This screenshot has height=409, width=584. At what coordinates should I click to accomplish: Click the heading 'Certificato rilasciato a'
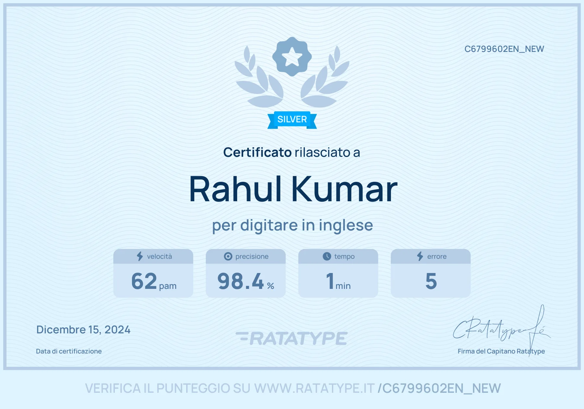pyautogui.click(x=292, y=153)
